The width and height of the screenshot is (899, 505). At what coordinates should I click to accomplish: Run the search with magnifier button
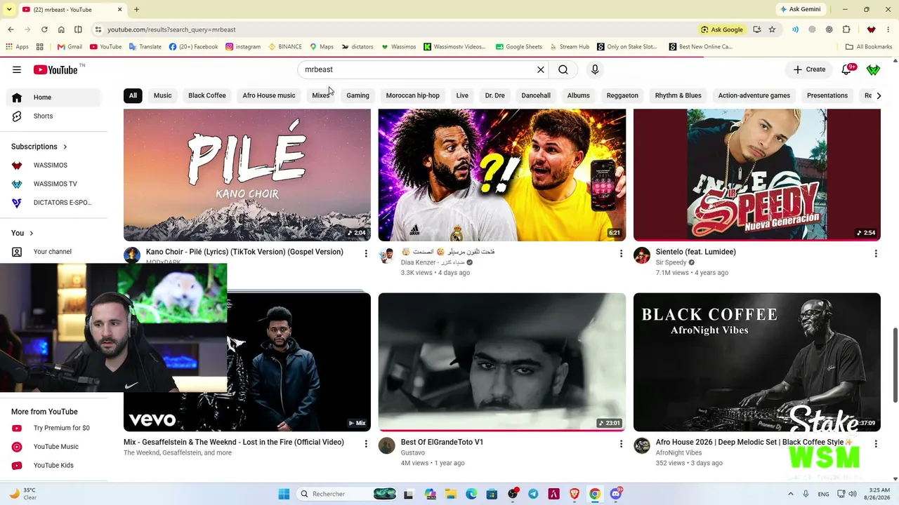[563, 69]
